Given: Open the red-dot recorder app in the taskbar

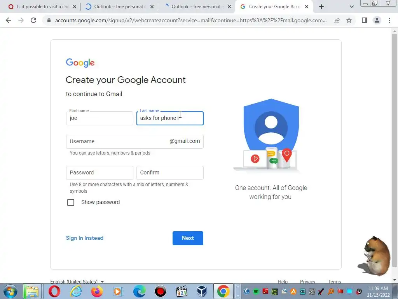Looking at the screenshot, I should [x=161, y=291].
